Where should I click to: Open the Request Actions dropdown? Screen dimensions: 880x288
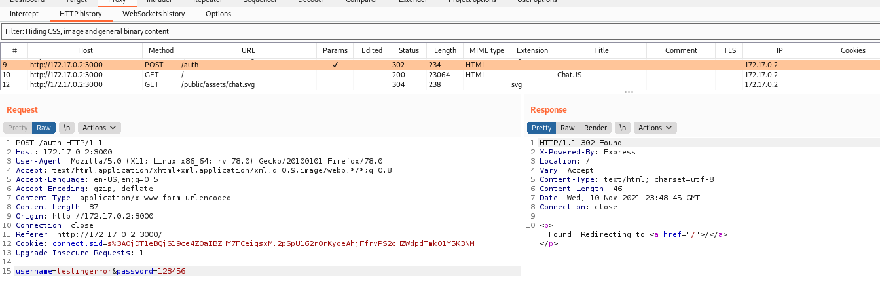(x=100, y=128)
